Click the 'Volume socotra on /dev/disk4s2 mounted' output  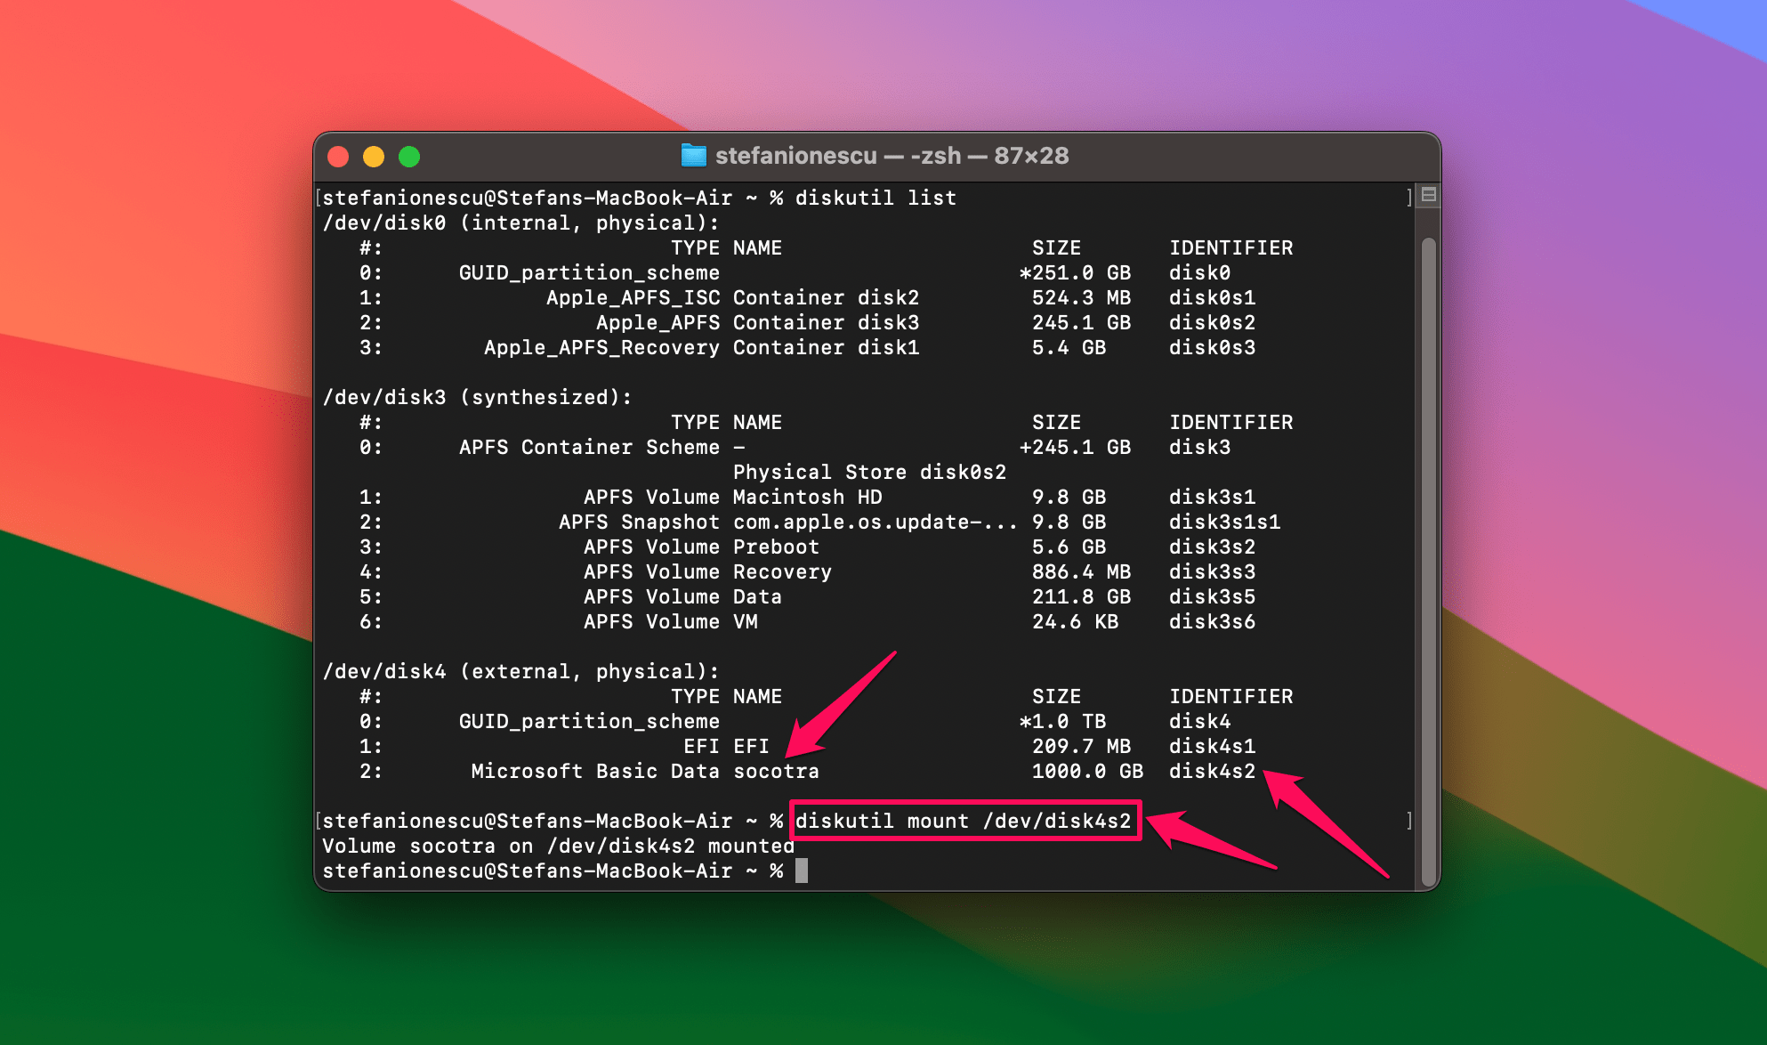pos(558,846)
